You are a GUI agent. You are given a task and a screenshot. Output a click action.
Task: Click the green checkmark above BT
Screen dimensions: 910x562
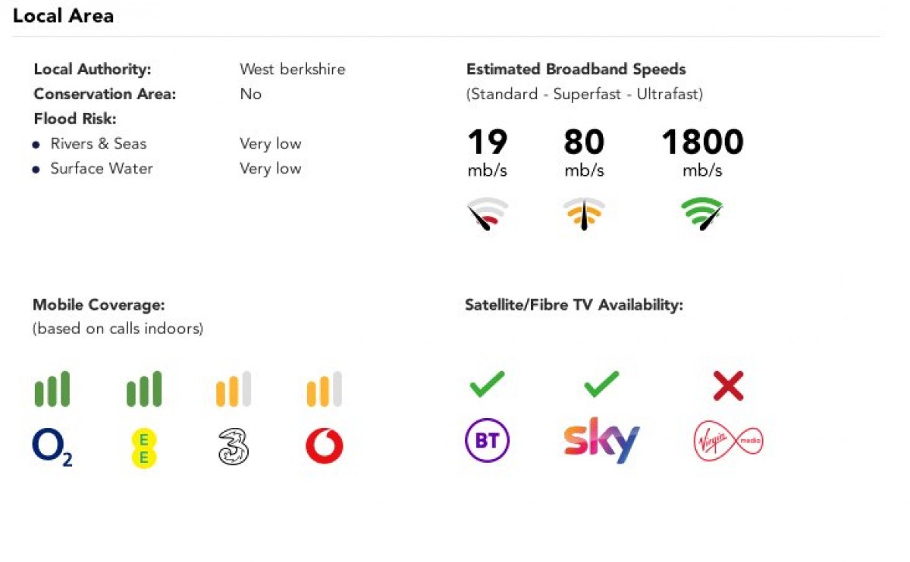tap(487, 385)
